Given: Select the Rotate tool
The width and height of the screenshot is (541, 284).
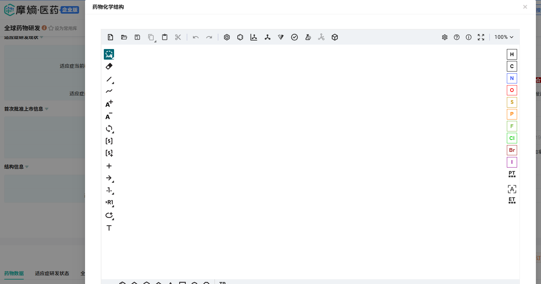Looking at the screenshot, I should tap(109, 129).
